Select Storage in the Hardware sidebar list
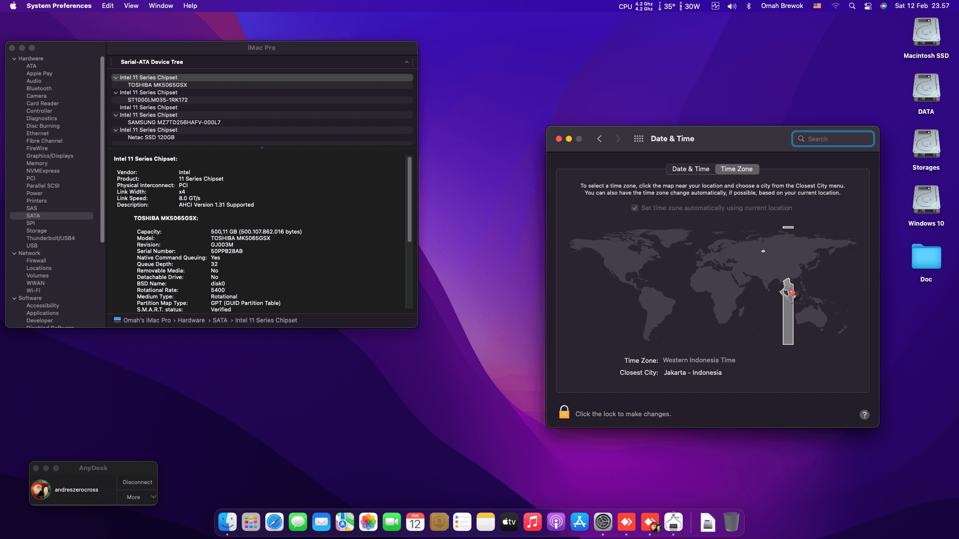This screenshot has height=539, width=959. click(36, 231)
